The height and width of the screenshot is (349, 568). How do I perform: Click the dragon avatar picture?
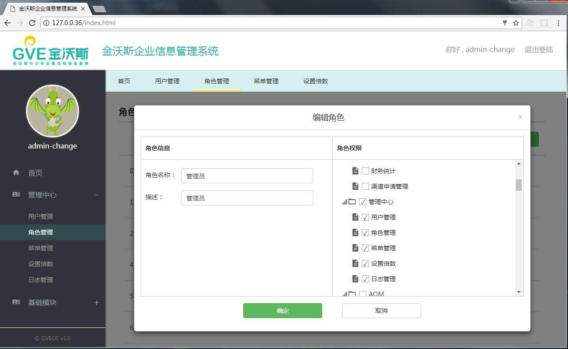tap(53, 111)
